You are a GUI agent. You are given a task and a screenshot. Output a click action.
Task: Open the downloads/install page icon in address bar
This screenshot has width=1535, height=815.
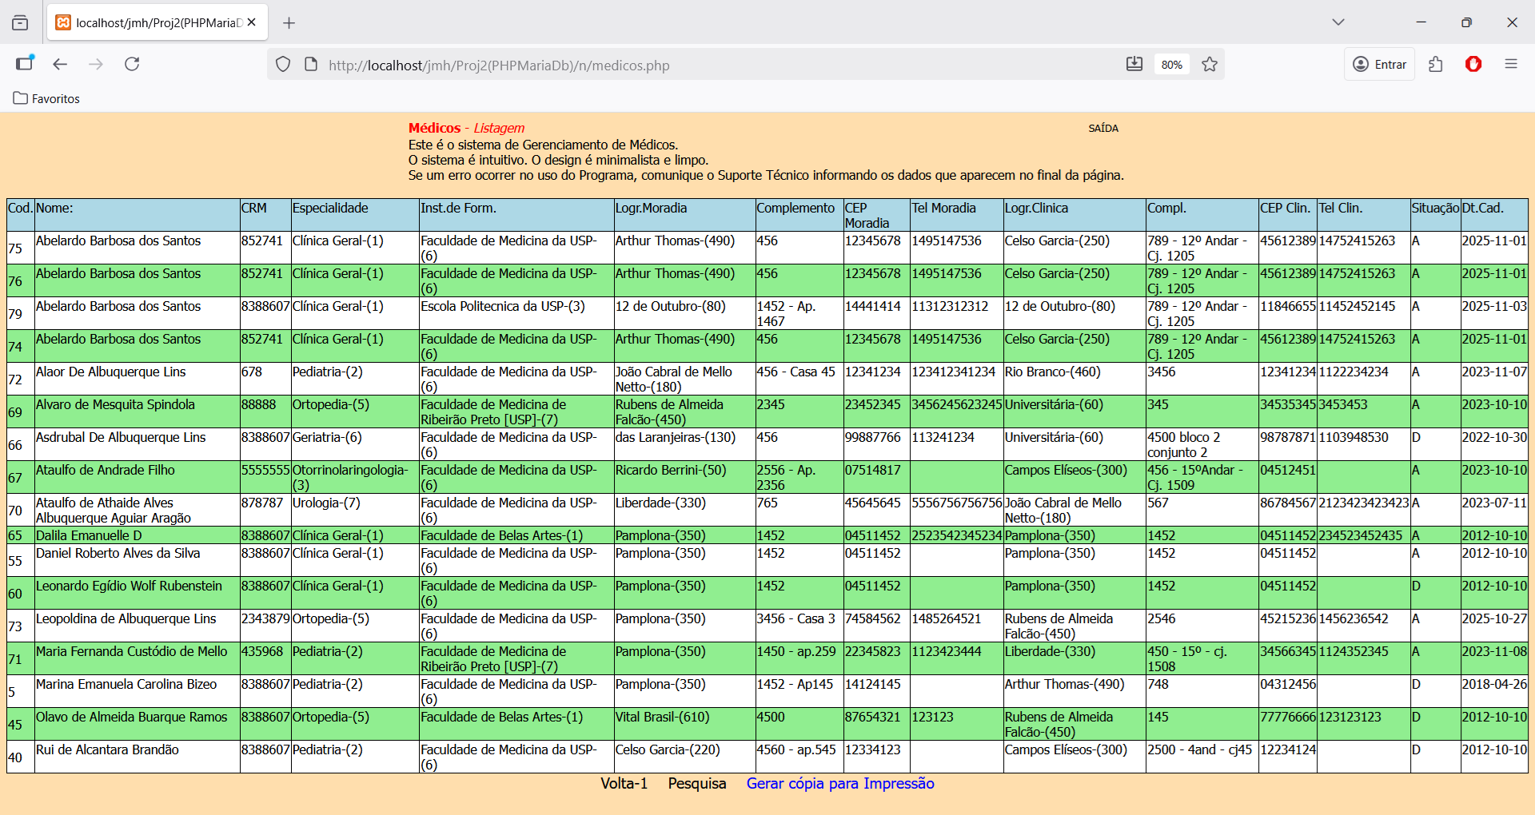1134,64
